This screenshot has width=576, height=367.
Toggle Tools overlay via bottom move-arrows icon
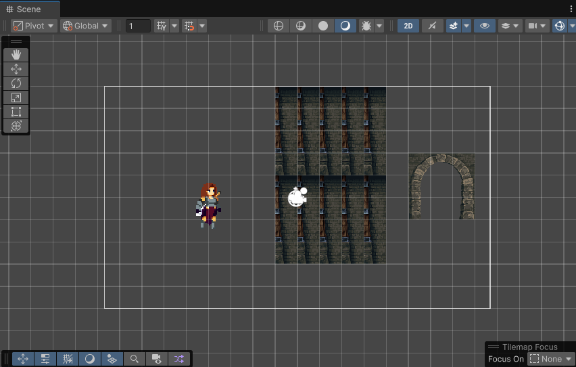coord(23,359)
